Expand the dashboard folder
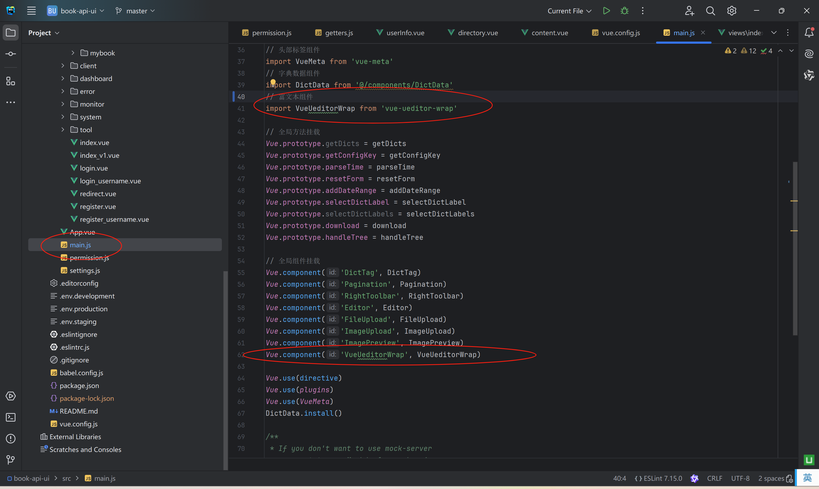 [63, 78]
